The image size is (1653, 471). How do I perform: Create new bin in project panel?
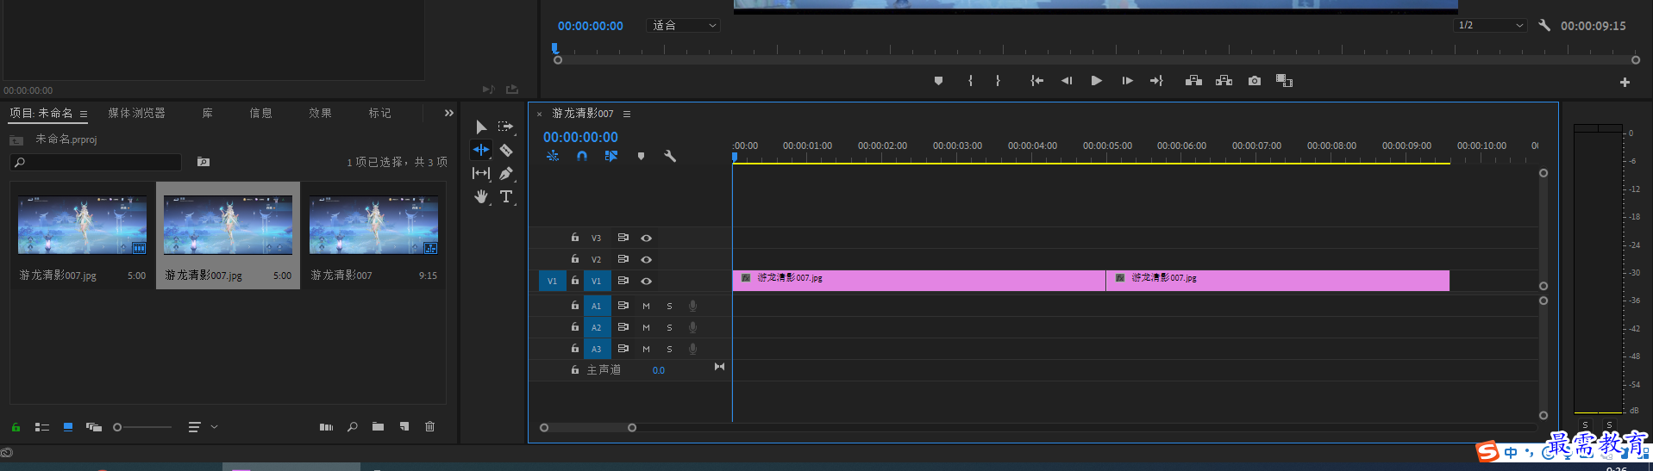click(x=378, y=426)
